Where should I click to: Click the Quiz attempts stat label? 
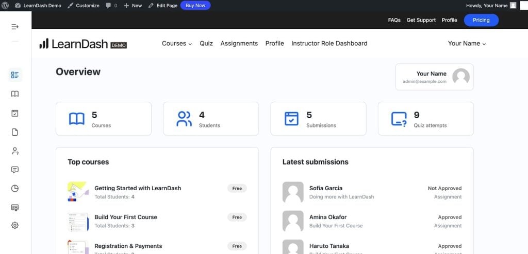click(x=430, y=125)
